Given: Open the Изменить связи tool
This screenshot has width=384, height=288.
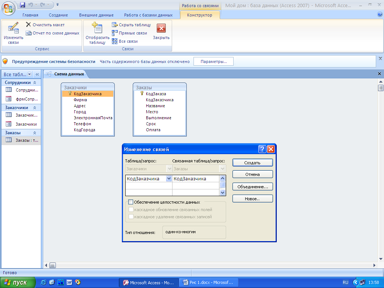Looking at the screenshot, I should [13, 33].
